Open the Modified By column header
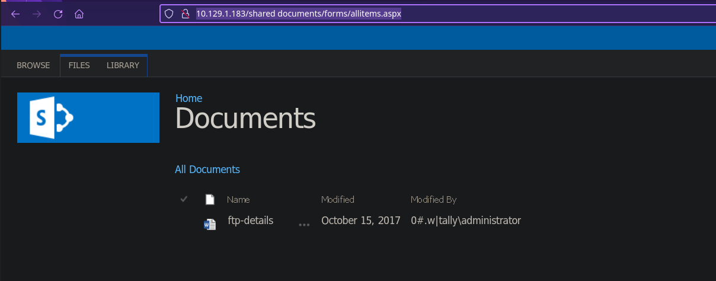 (x=433, y=200)
